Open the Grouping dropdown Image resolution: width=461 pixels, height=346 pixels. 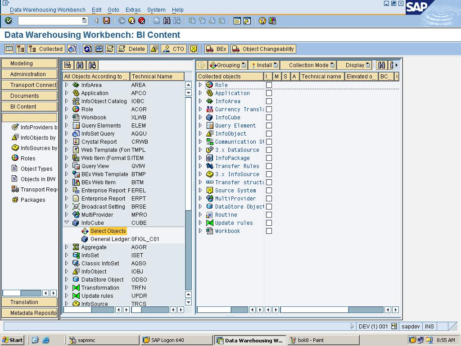pos(228,65)
